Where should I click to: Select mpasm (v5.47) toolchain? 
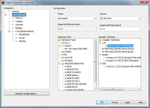[x=124, y=58]
